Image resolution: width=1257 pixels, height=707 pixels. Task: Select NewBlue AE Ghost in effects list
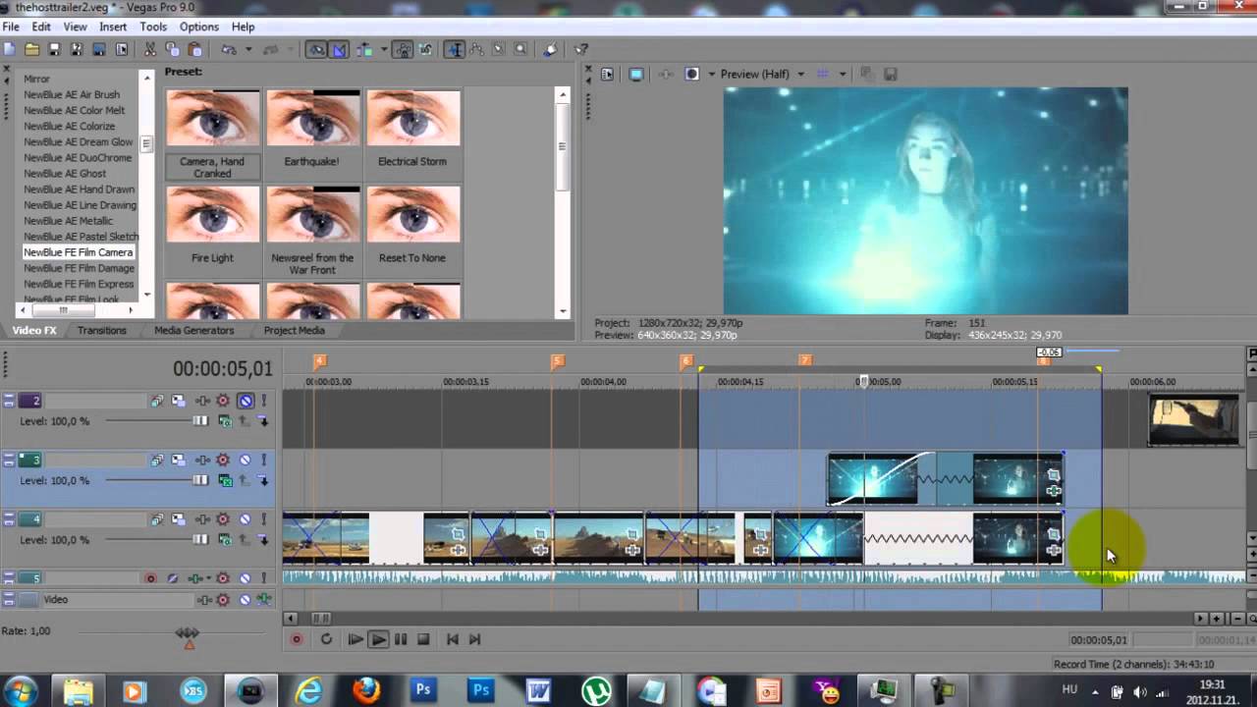point(65,174)
